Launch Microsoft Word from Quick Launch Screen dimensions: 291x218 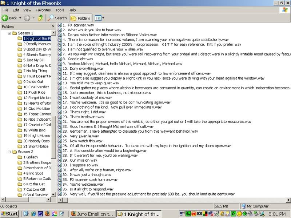pyautogui.click(x=40, y=214)
